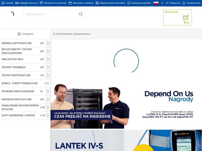Expand Okablowanie sieciowe Kerpen Datacom chevron

pos(48,107)
